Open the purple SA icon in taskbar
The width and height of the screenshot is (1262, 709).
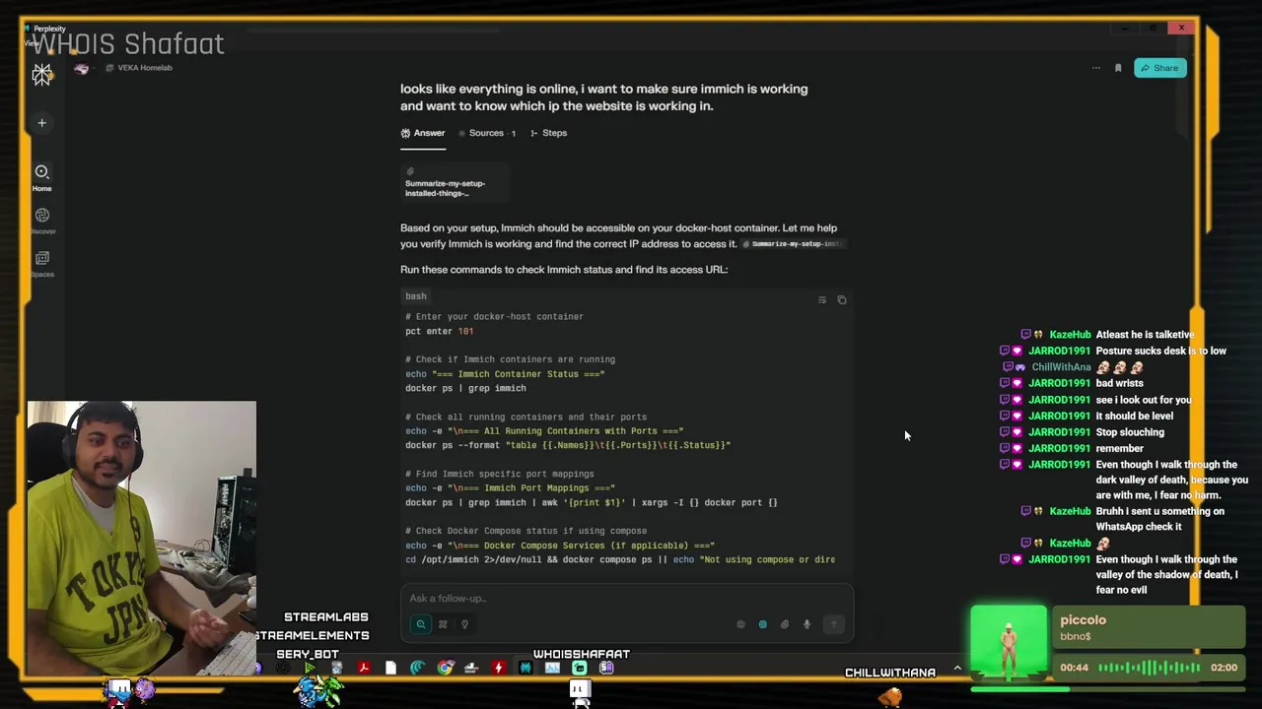pyautogui.click(x=606, y=668)
